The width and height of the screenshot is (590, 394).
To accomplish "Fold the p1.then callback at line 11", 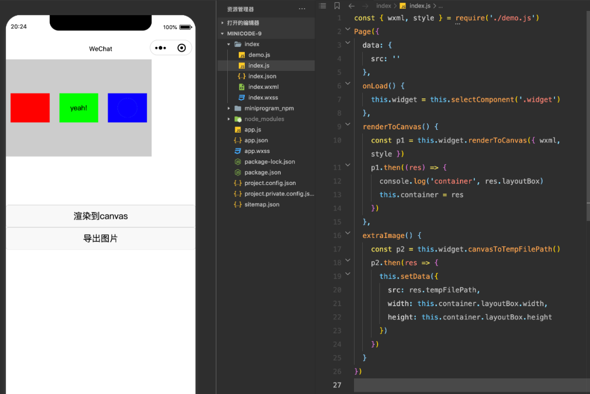I will point(347,165).
